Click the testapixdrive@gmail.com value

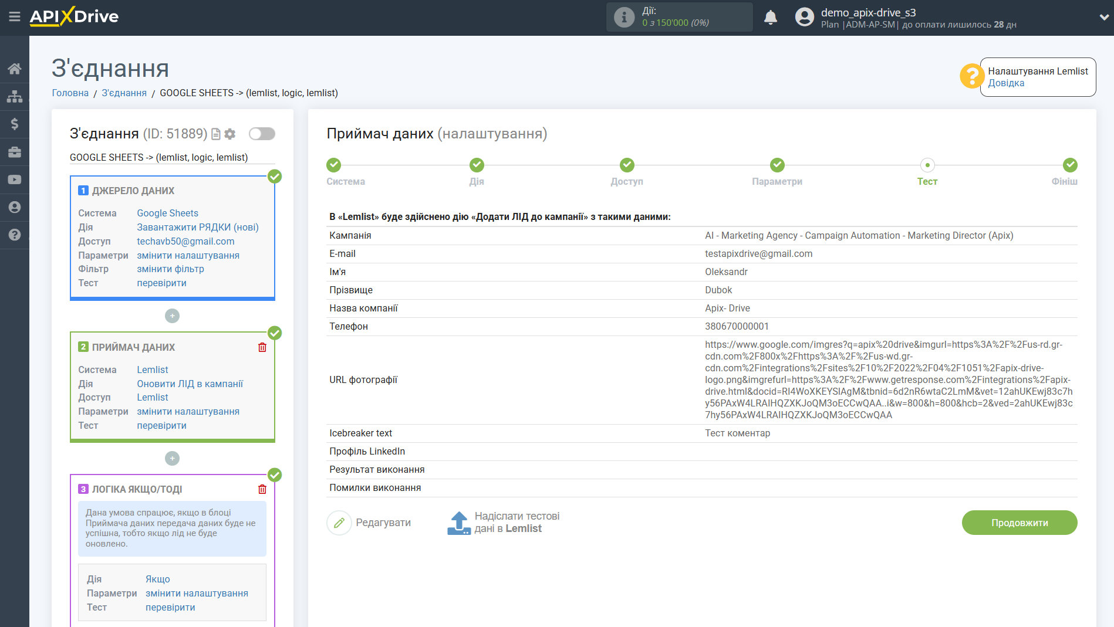point(758,254)
